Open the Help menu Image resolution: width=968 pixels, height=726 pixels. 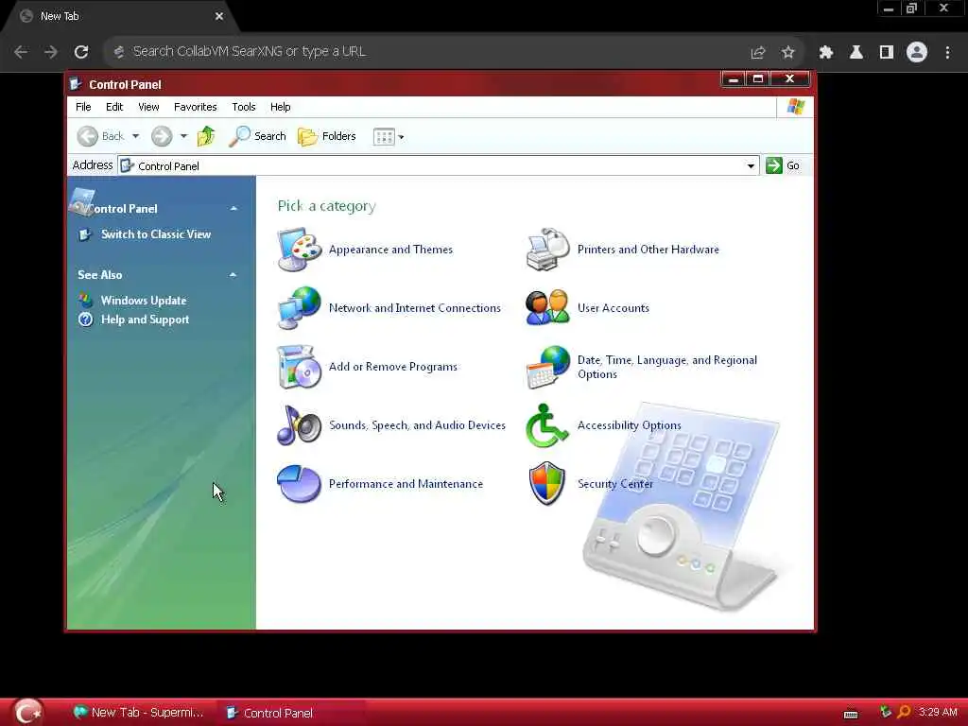click(x=280, y=107)
